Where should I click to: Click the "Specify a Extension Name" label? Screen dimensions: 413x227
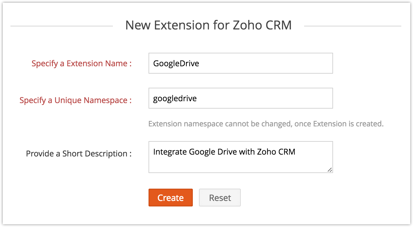(81, 63)
